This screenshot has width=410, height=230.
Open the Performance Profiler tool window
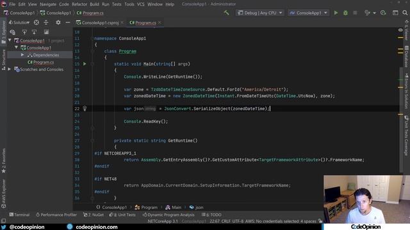click(x=56, y=215)
